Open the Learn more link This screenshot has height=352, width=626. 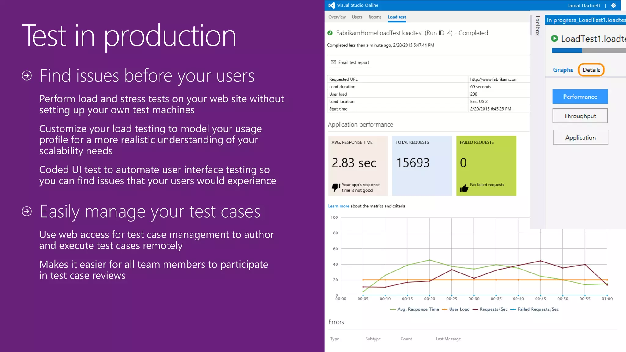338,206
